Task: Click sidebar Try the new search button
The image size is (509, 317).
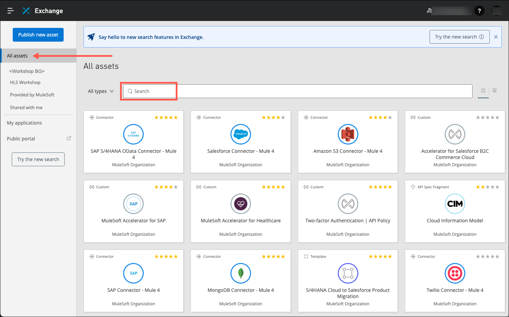Action: tap(38, 159)
